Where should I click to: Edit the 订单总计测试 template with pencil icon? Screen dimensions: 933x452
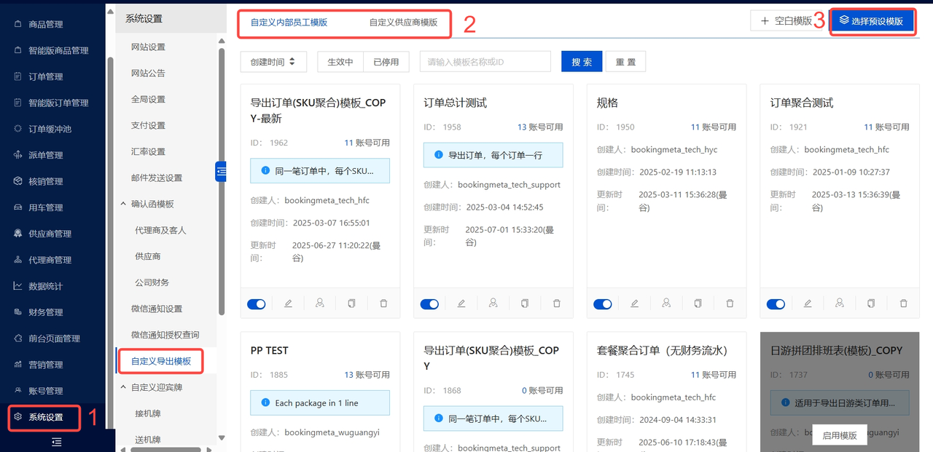461,304
